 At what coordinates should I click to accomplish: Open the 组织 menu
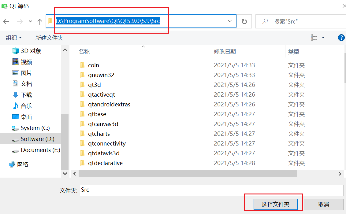(x=14, y=38)
